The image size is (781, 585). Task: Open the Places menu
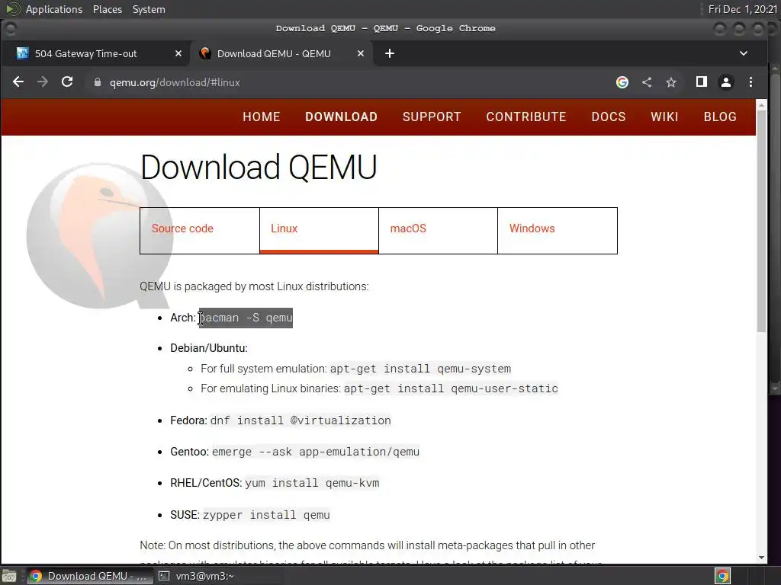point(108,9)
